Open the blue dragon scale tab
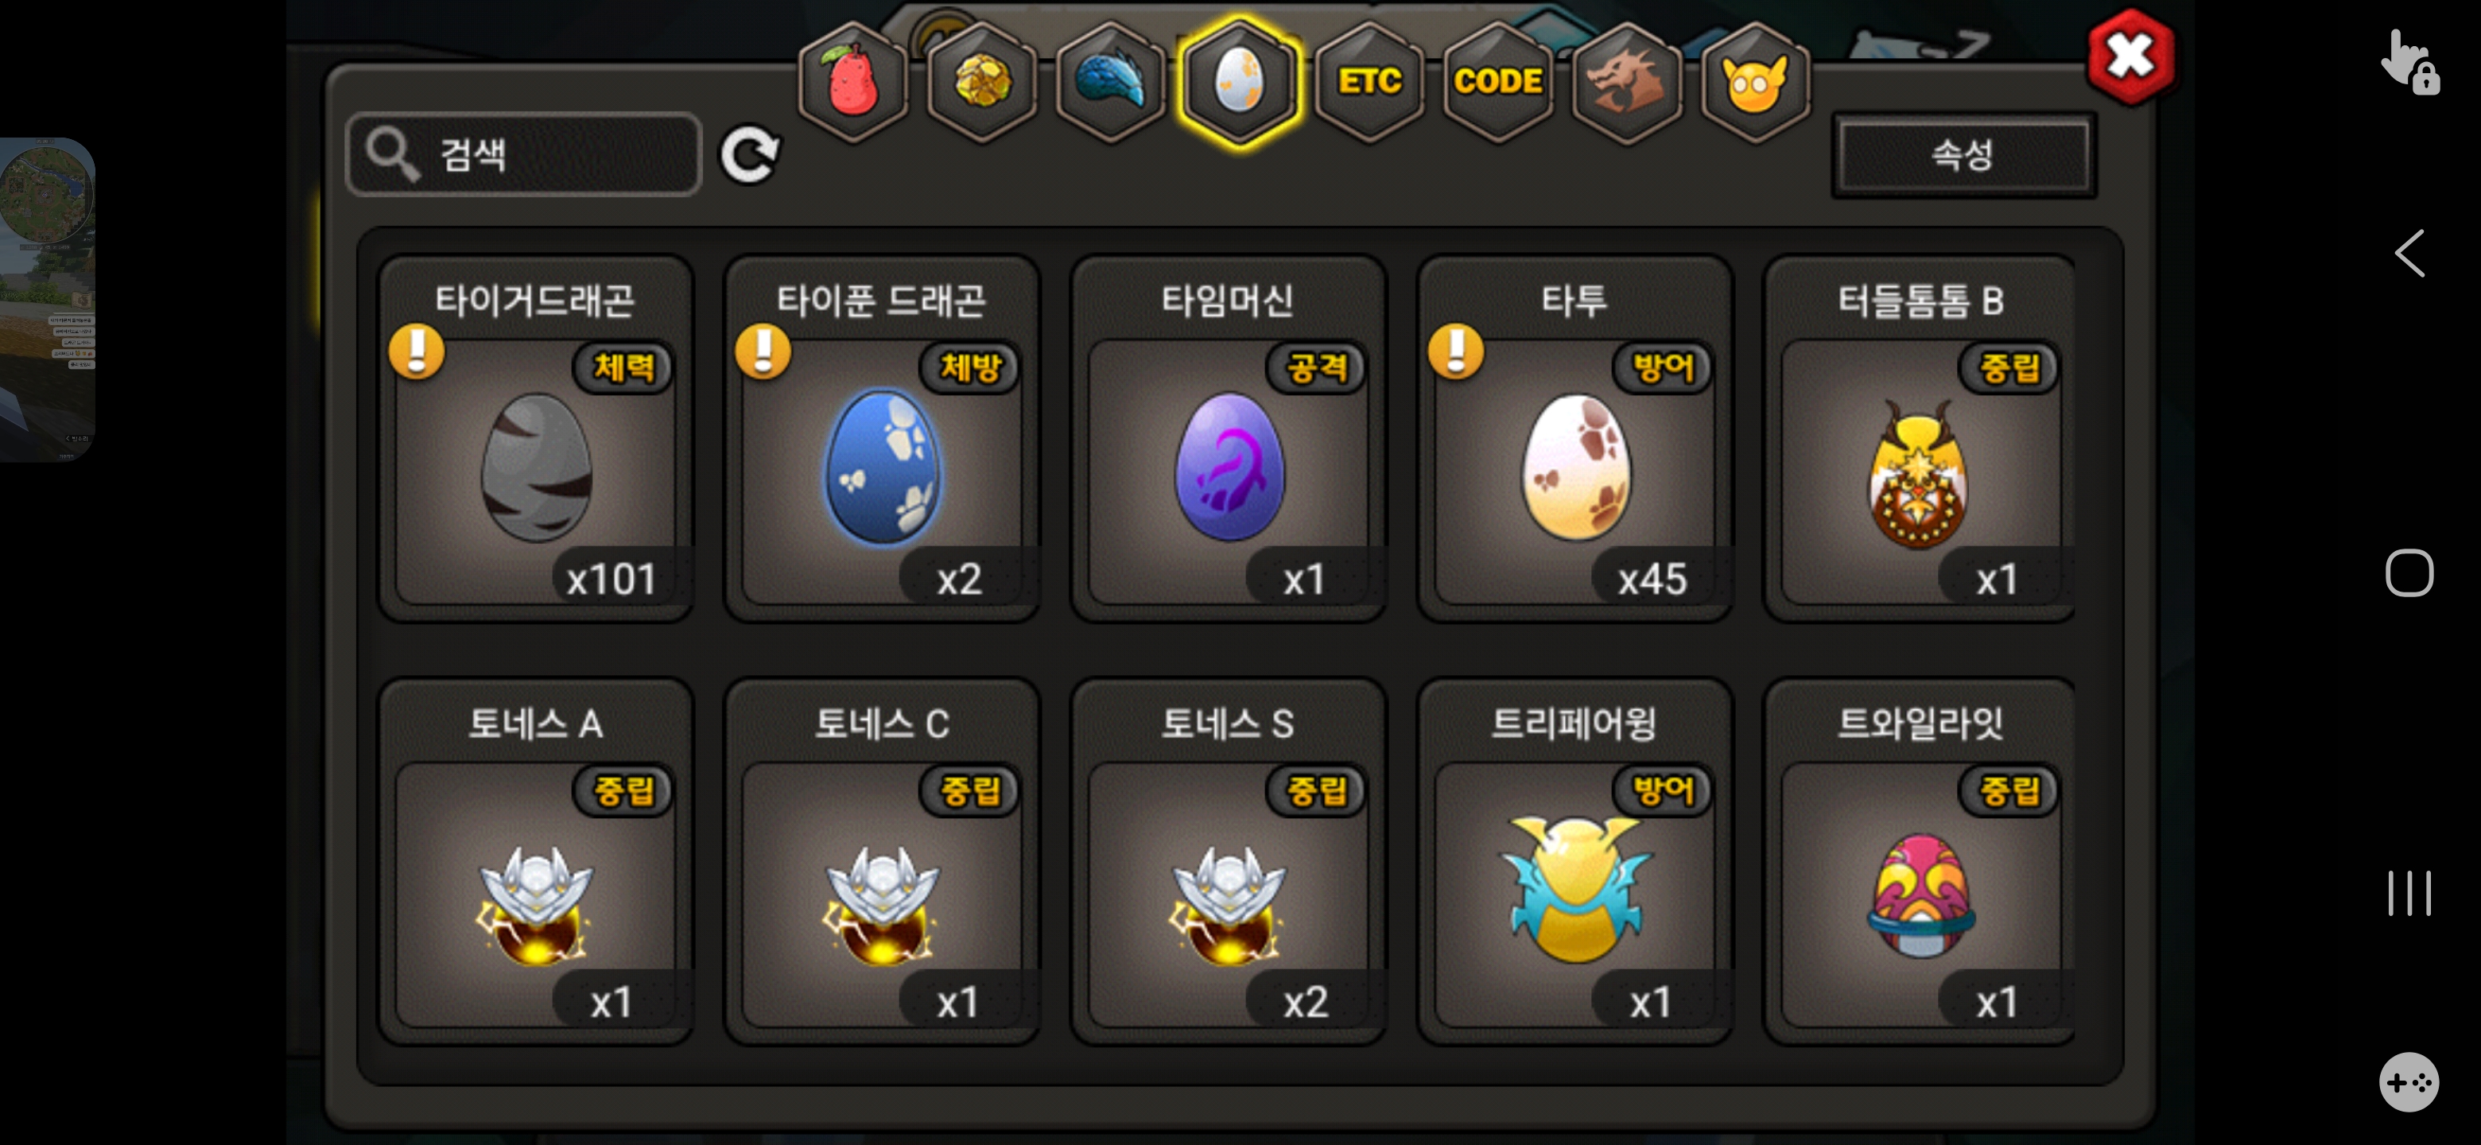Viewport: 2481px width, 1145px height. coord(1110,83)
